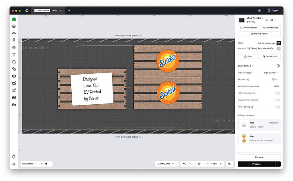Viewport: 293px width, 181px height.
Task: Select the Flat White + Color + Varnish card
Action: [x=259, y=139]
